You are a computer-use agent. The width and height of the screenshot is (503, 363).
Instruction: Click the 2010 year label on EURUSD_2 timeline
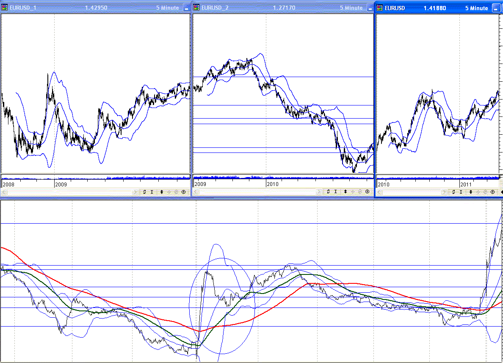tap(272, 184)
